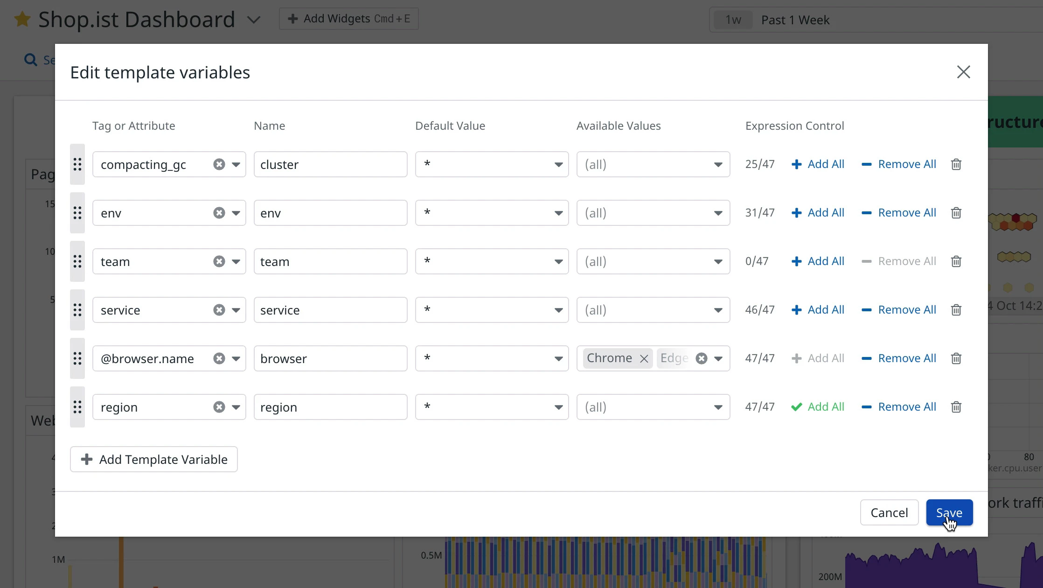Image resolution: width=1043 pixels, height=588 pixels.
Task: Clear the @browser.name tag field
Action: [219, 358]
